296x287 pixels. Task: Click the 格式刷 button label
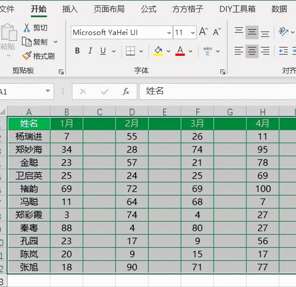(44, 56)
